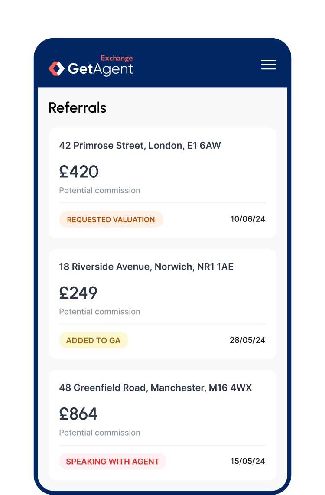Open 48 Greenfield Road referral
The height and width of the screenshot is (495, 325).
[155, 388]
